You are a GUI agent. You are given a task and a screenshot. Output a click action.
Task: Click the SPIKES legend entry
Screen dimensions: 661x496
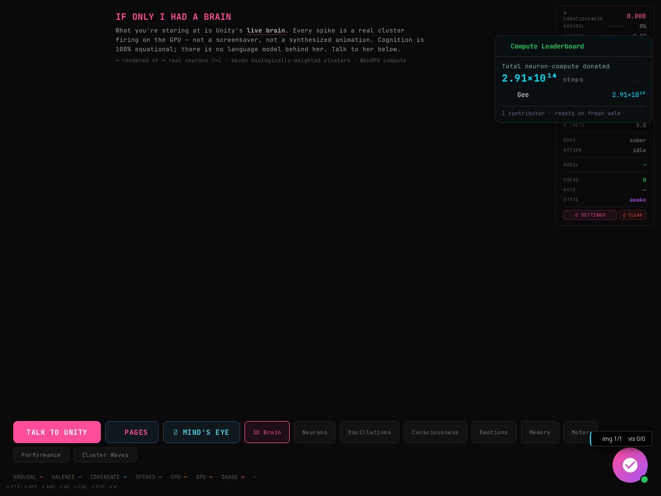tap(149, 477)
